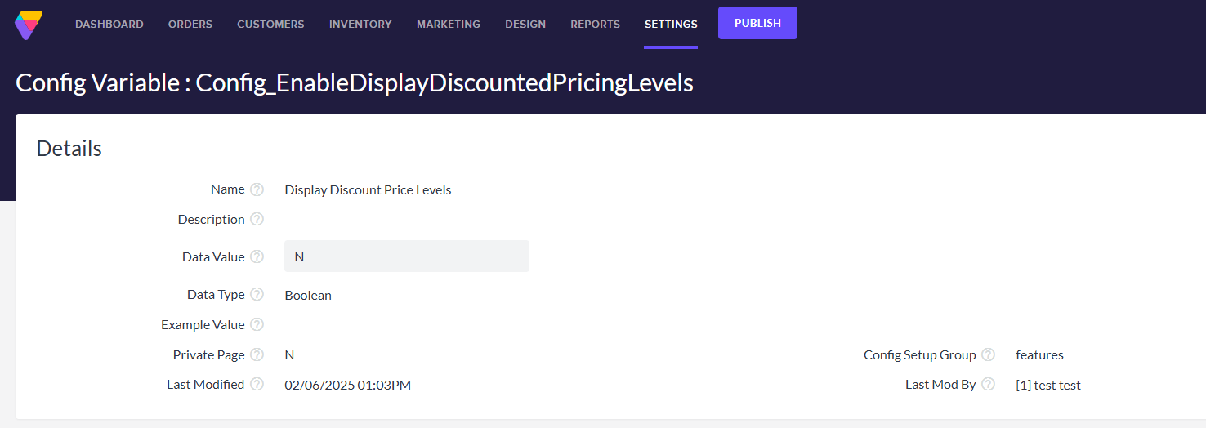
Task: Open the Settings menu
Action: point(671,25)
